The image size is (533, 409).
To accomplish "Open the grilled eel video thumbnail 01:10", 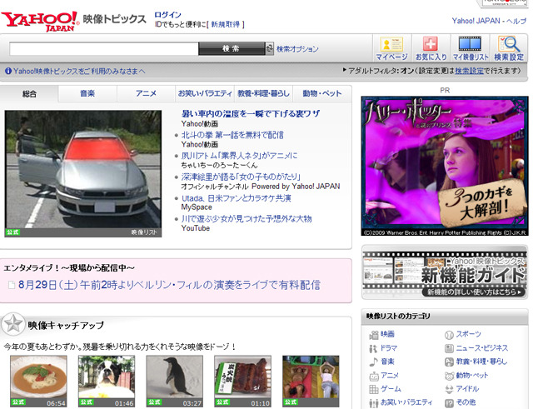I will pyautogui.click(x=242, y=382).
